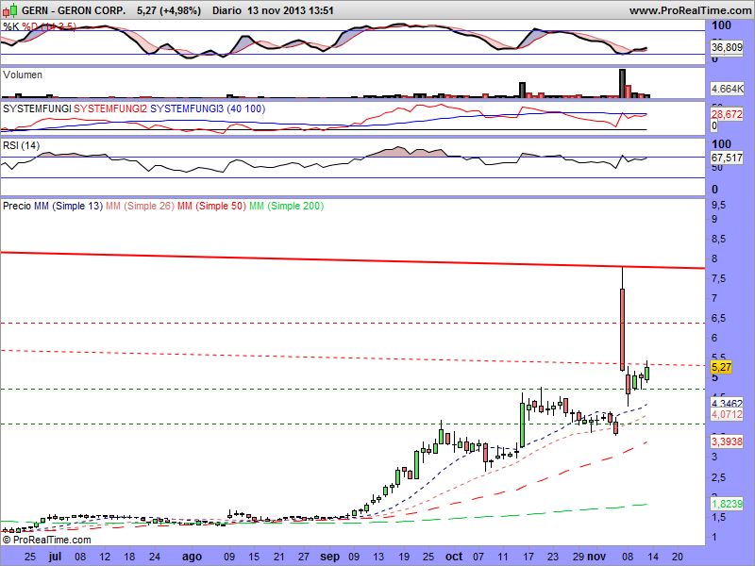Image resolution: width=755 pixels, height=566 pixels.
Task: Select the Diario timeframe label
Action: 226,10
